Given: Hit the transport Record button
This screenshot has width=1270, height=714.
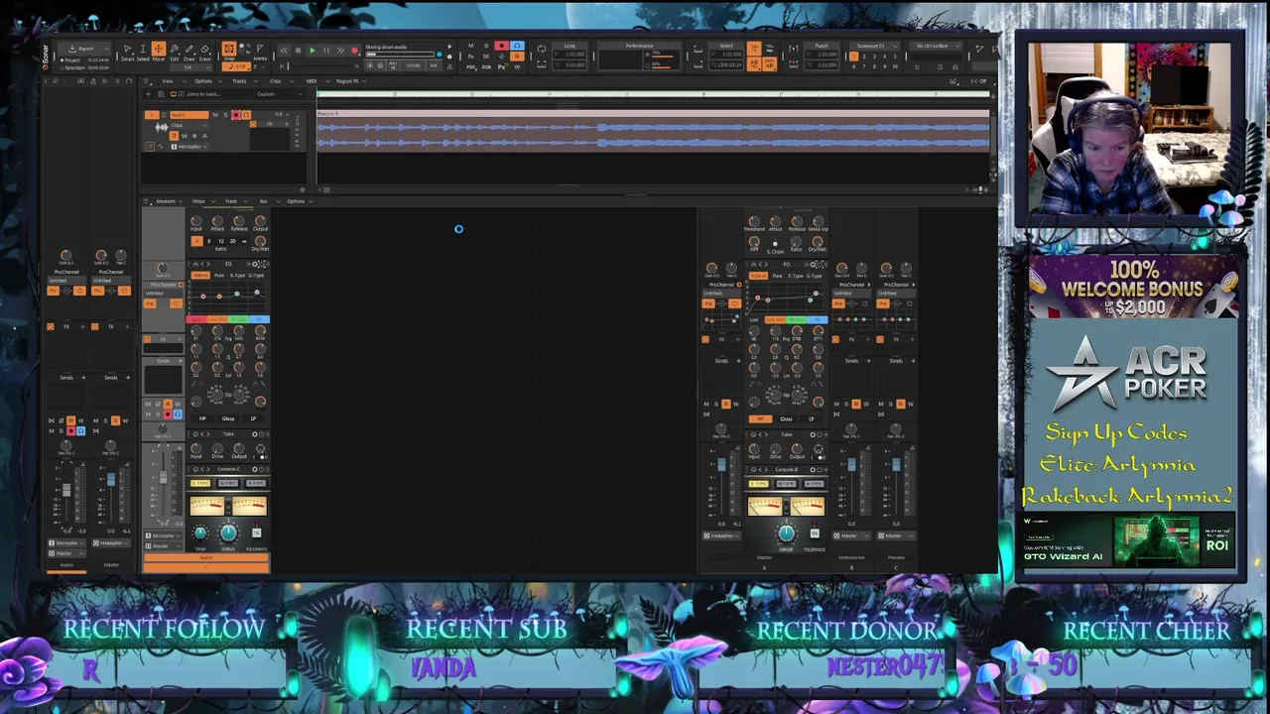Looking at the screenshot, I should (x=354, y=51).
